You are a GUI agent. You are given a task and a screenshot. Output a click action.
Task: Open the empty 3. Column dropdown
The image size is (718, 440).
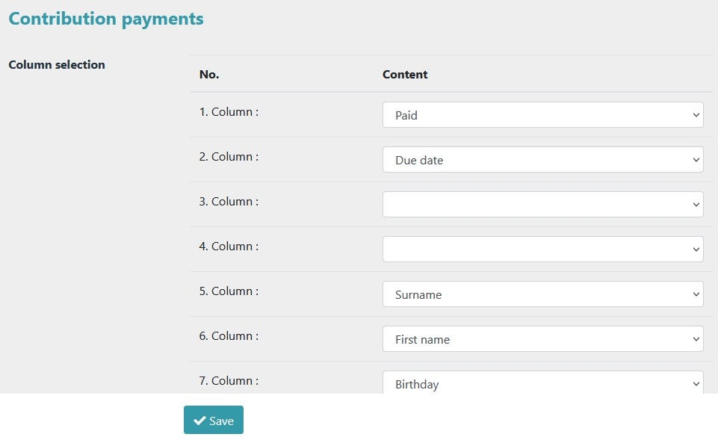pos(542,205)
